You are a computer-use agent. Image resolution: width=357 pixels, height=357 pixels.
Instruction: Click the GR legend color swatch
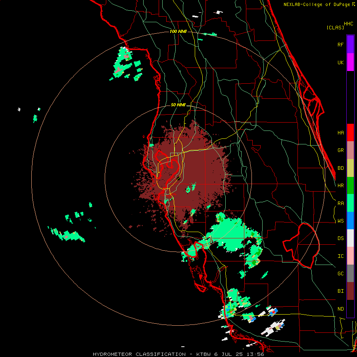tap(350, 150)
